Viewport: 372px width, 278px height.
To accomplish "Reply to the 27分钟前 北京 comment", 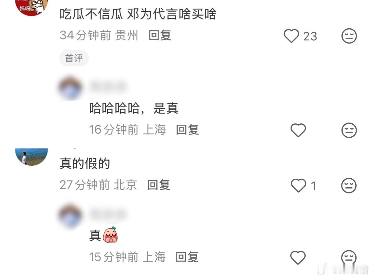I will click(159, 185).
